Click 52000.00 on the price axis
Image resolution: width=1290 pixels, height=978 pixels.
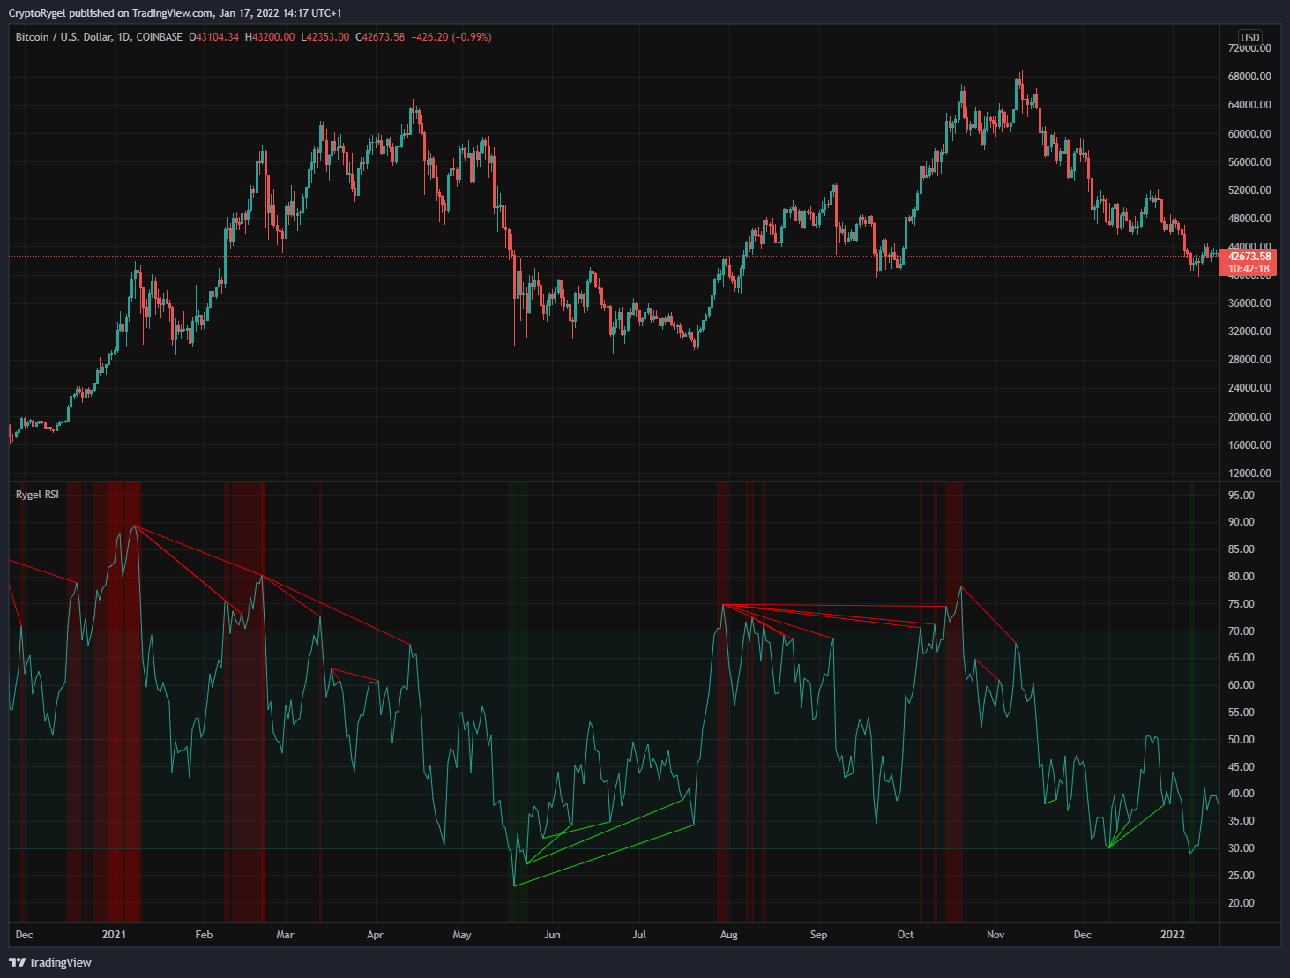[1249, 190]
